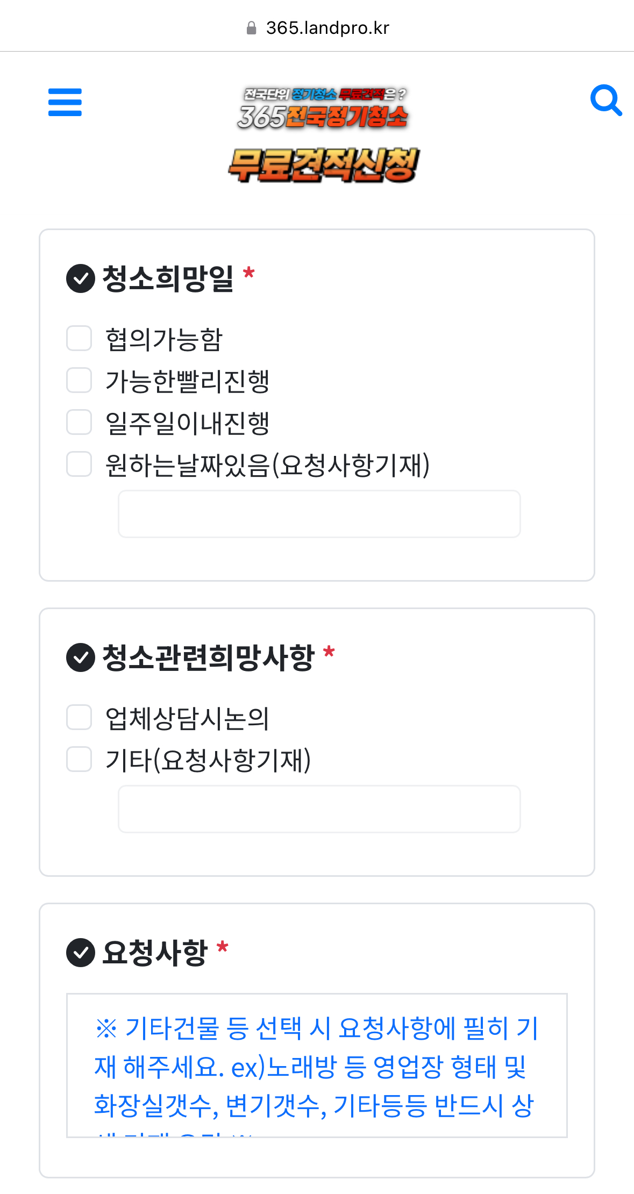Focus the text field under 원하는날짜있음
This screenshot has height=1194, width=634.
pos(319,514)
